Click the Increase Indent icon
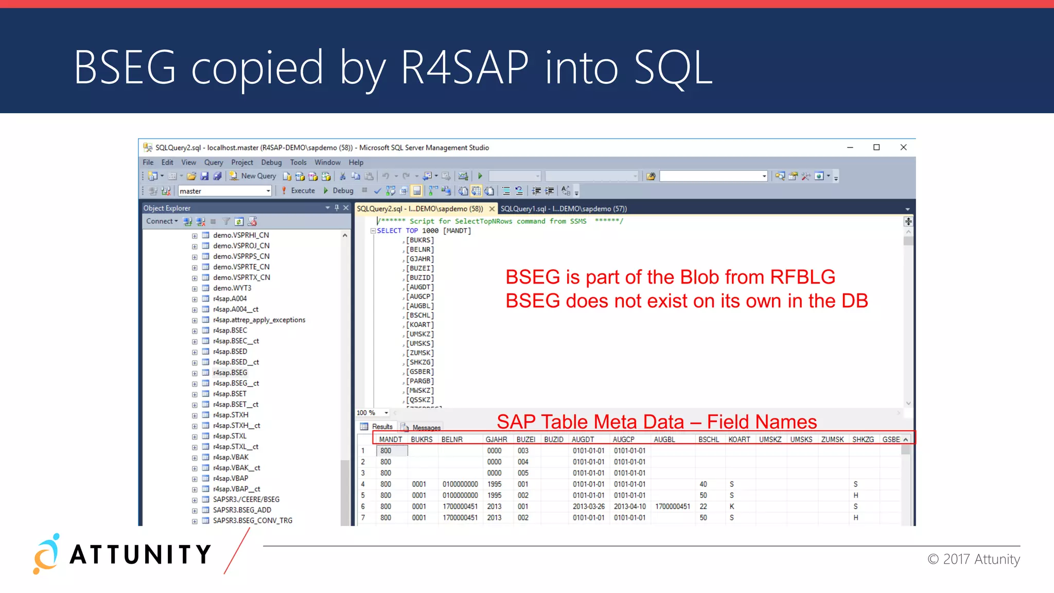The image size is (1054, 593). coord(549,191)
